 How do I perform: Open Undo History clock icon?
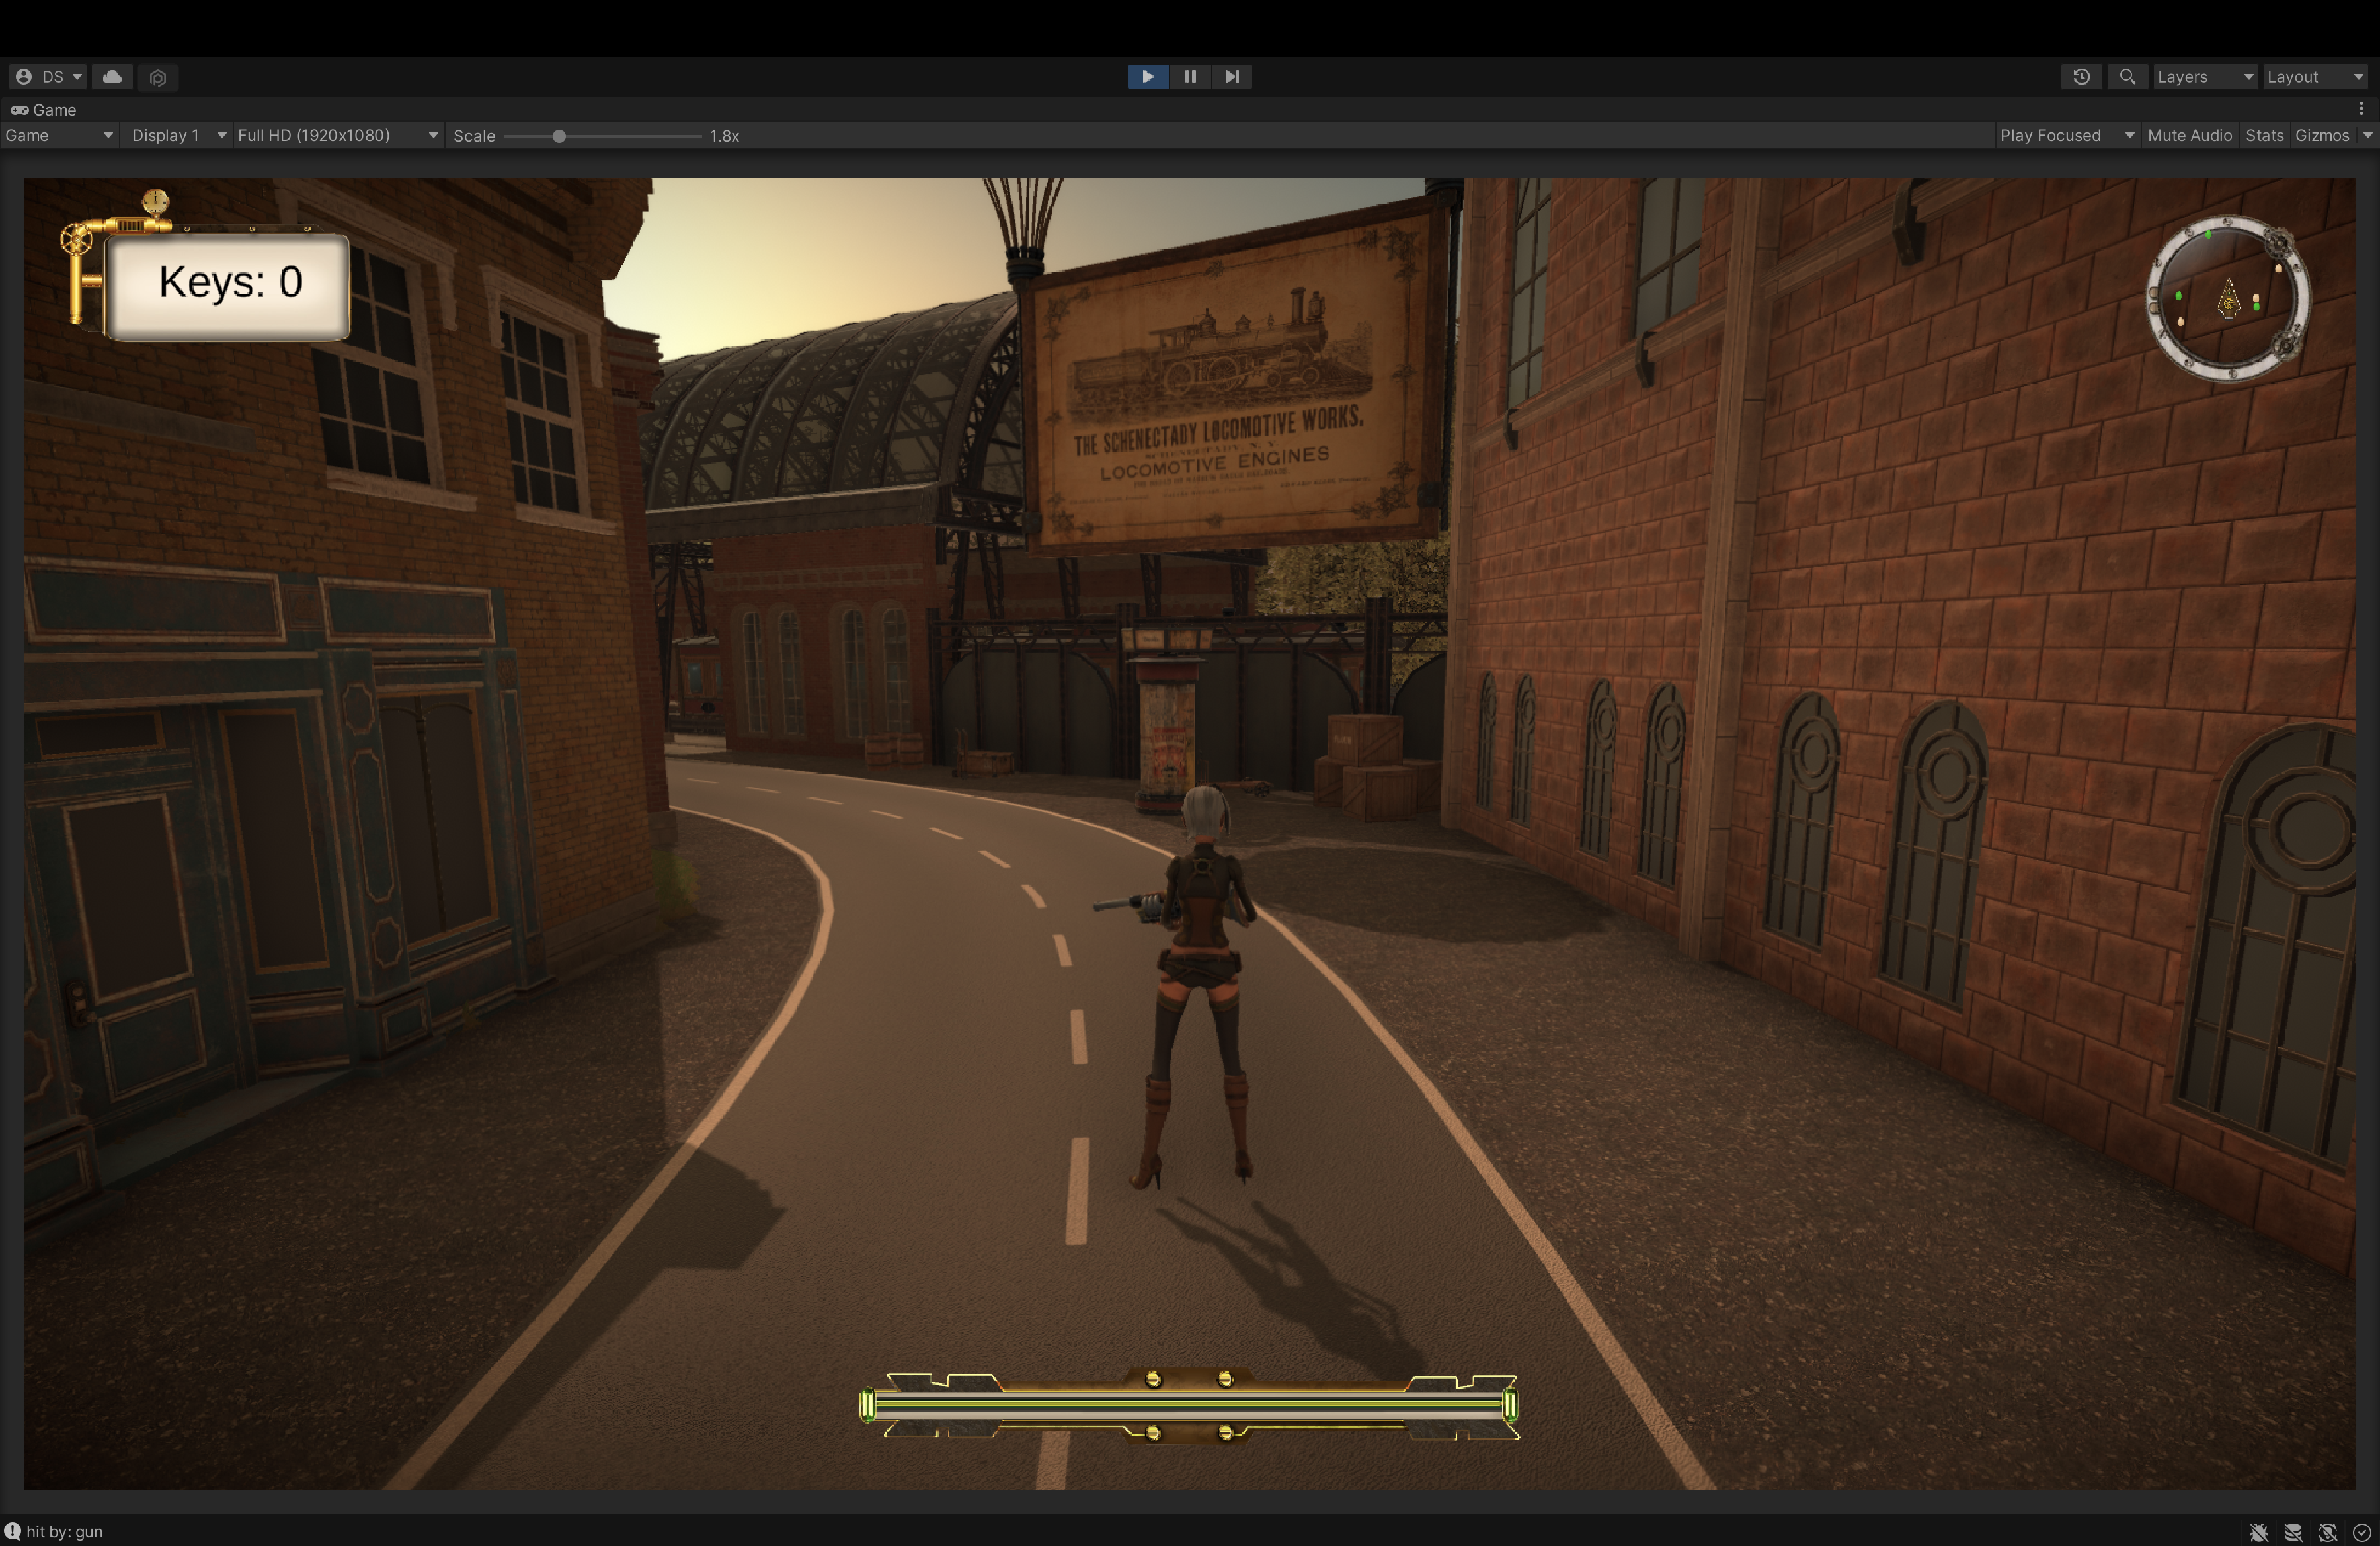point(2081,77)
